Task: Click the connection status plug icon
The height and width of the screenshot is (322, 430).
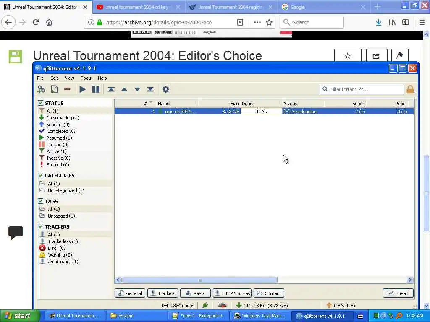Action: tap(205, 305)
